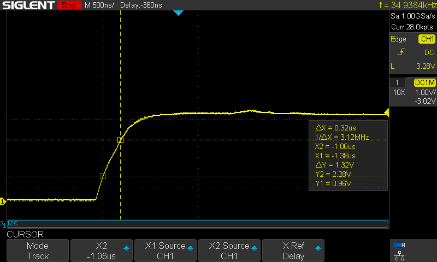Image resolution: width=437 pixels, height=262 pixels.
Task: Click the S1 serial decode label
Action: tap(3, 224)
